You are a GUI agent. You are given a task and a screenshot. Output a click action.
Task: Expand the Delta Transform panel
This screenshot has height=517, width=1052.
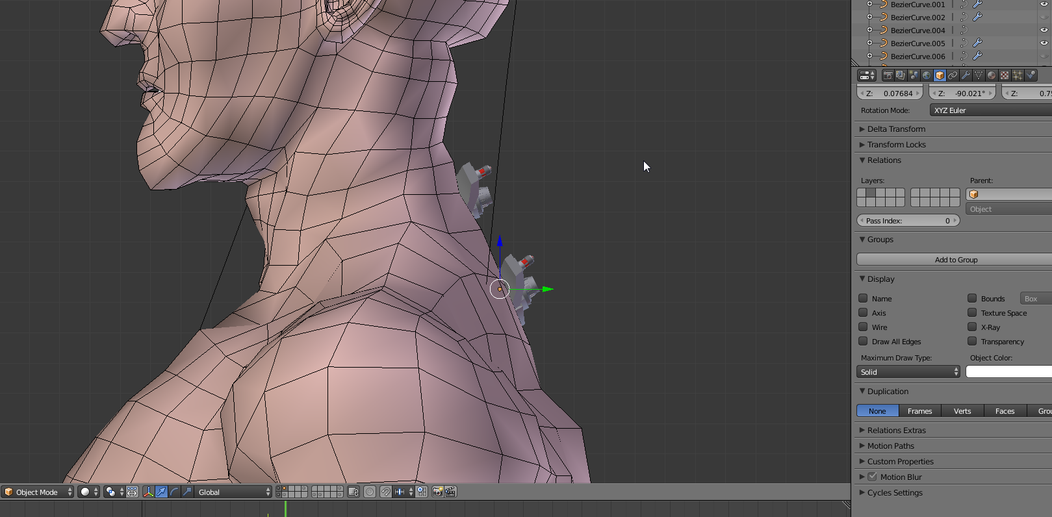coord(896,129)
